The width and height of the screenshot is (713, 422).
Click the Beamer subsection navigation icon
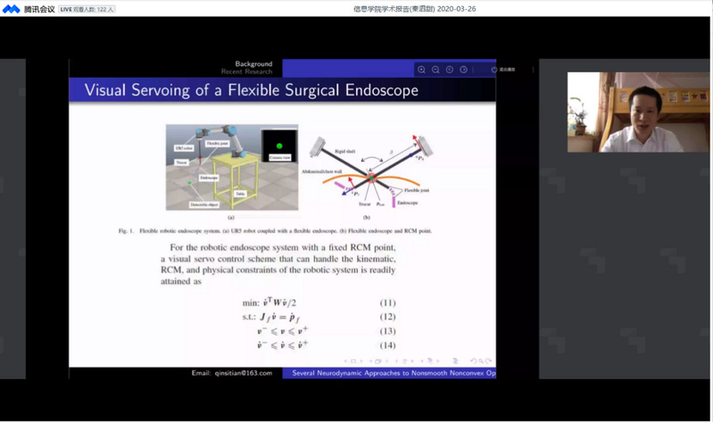(405, 361)
